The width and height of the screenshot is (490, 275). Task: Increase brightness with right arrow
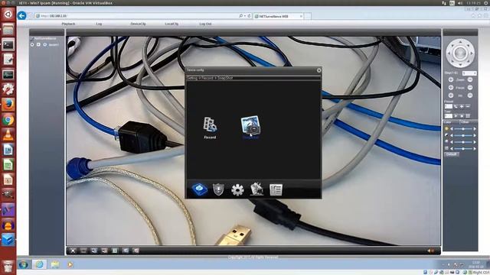coord(475,129)
